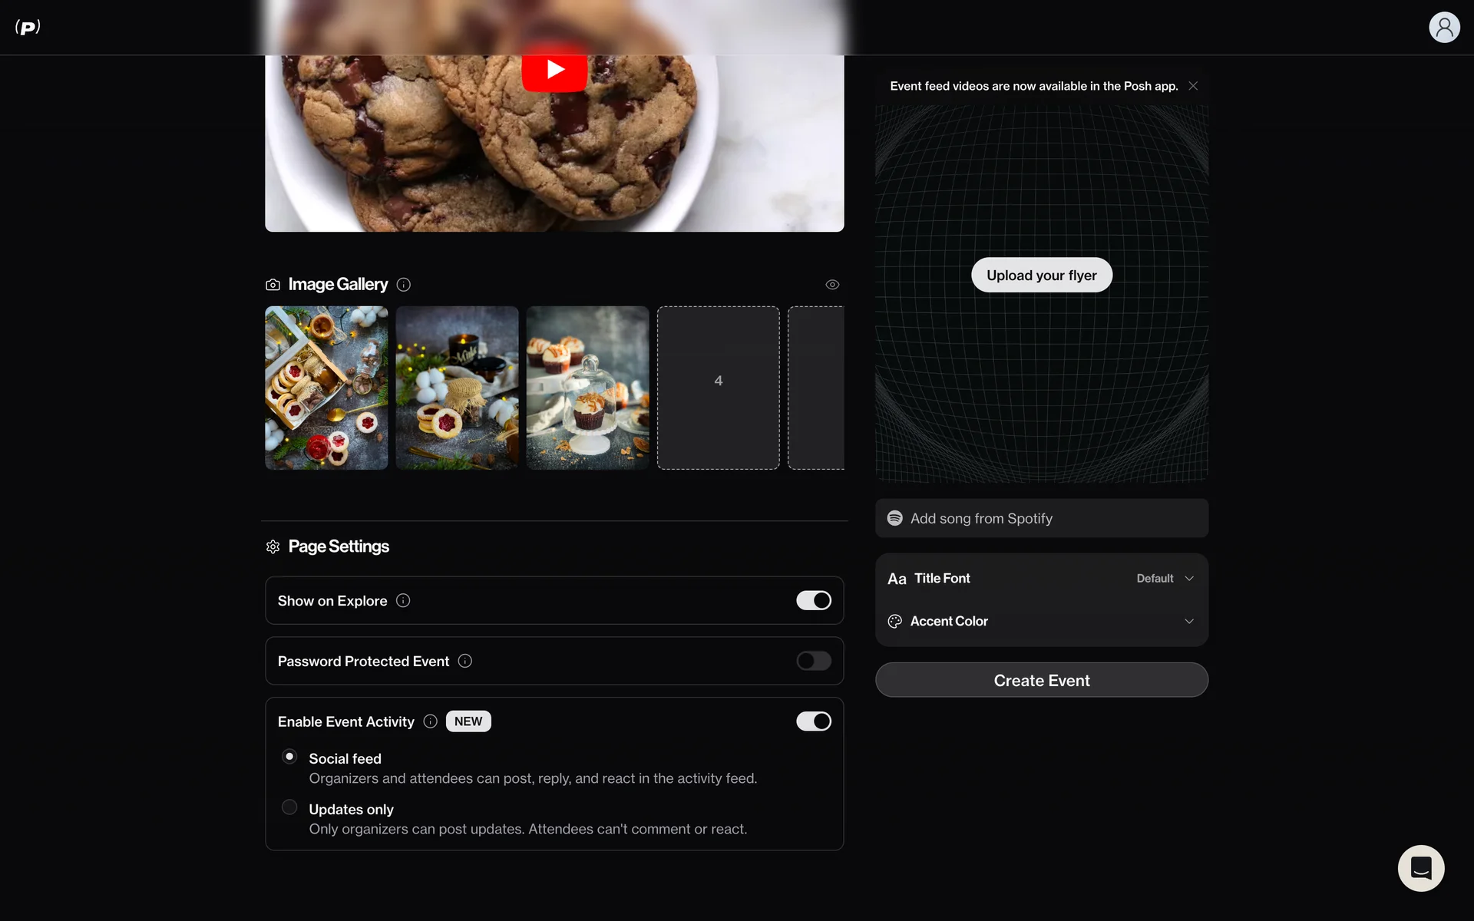This screenshot has width=1474, height=921.
Task: Play the YouTube cookie video
Action: [x=554, y=70]
